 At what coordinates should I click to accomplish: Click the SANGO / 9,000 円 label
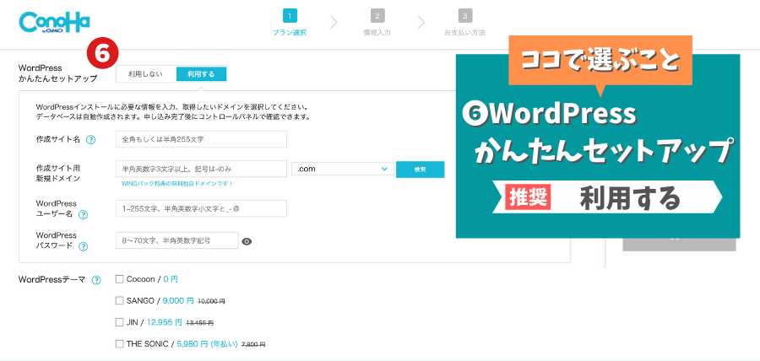pos(176,300)
